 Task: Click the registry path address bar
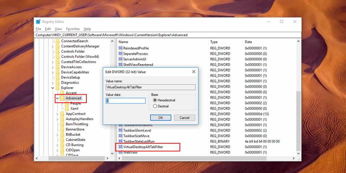168,35
